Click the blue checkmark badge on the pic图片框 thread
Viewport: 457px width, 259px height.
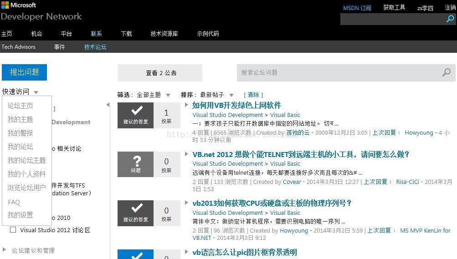(x=135, y=254)
